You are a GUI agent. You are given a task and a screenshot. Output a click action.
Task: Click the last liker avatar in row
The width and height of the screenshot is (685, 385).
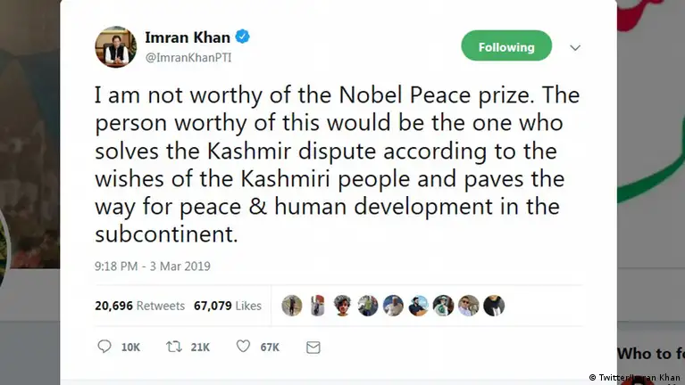click(494, 306)
